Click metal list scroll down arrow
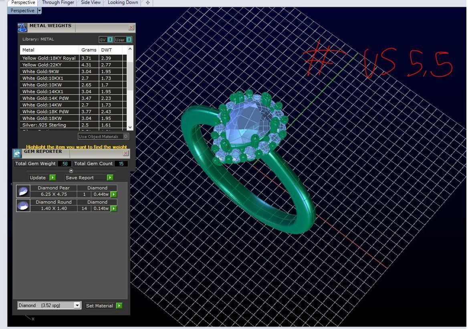468x329 pixels. pyautogui.click(x=130, y=127)
